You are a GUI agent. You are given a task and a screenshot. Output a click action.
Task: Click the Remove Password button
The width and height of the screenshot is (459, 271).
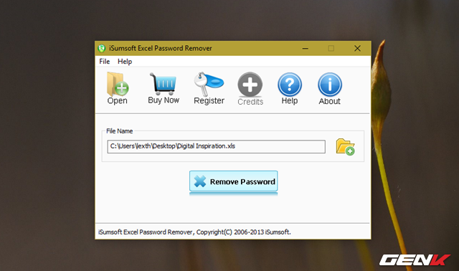click(233, 181)
